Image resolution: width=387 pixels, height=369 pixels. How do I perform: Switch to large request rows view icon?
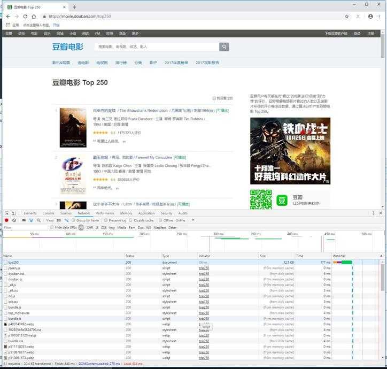coord(59,220)
